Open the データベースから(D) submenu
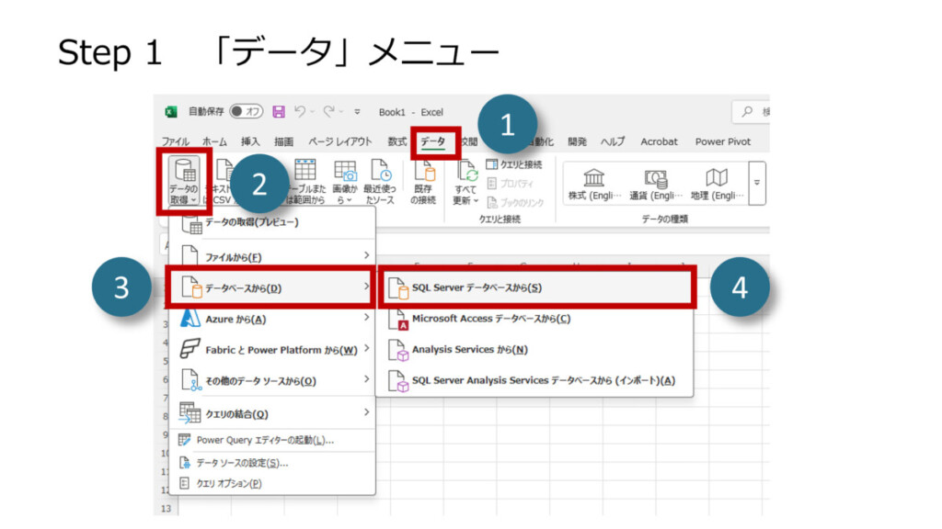 (x=272, y=287)
